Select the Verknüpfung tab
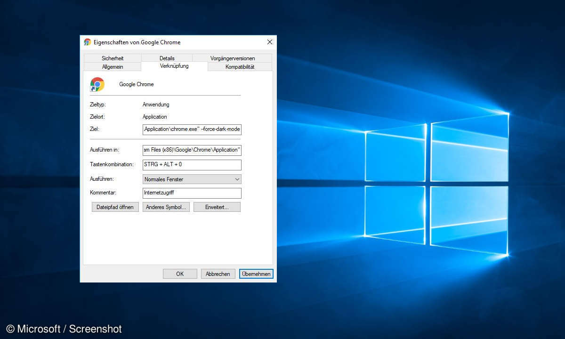Viewport: 565px width, 339px height. pyautogui.click(x=174, y=66)
